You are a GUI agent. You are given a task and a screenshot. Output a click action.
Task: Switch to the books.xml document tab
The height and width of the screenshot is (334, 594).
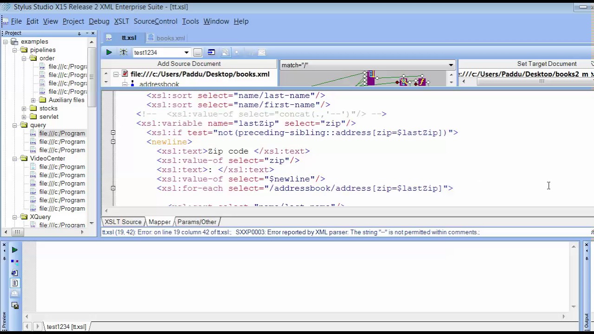point(167,38)
